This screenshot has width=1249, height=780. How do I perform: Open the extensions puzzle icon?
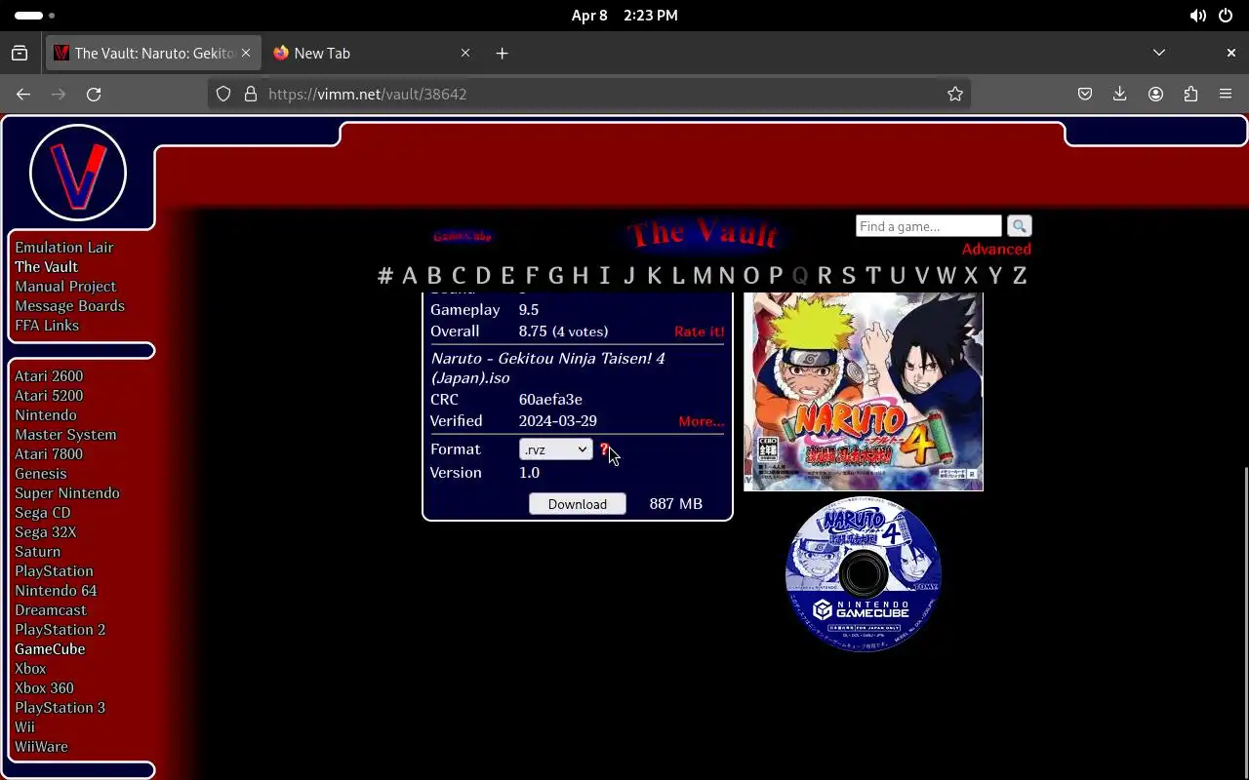point(1190,94)
